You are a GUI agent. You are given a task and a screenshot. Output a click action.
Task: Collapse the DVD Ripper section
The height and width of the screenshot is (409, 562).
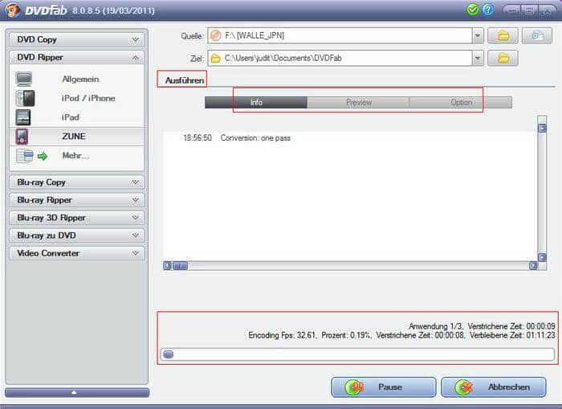[x=76, y=57]
